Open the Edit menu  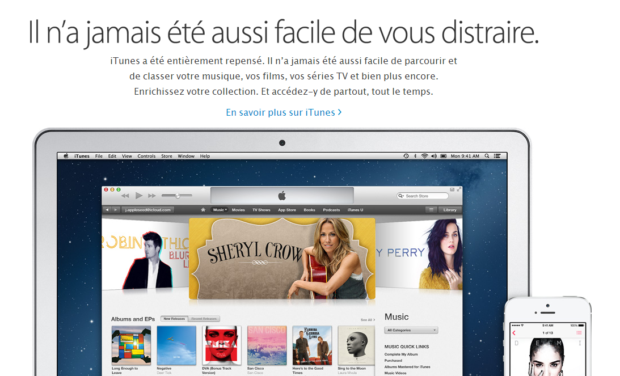point(112,156)
